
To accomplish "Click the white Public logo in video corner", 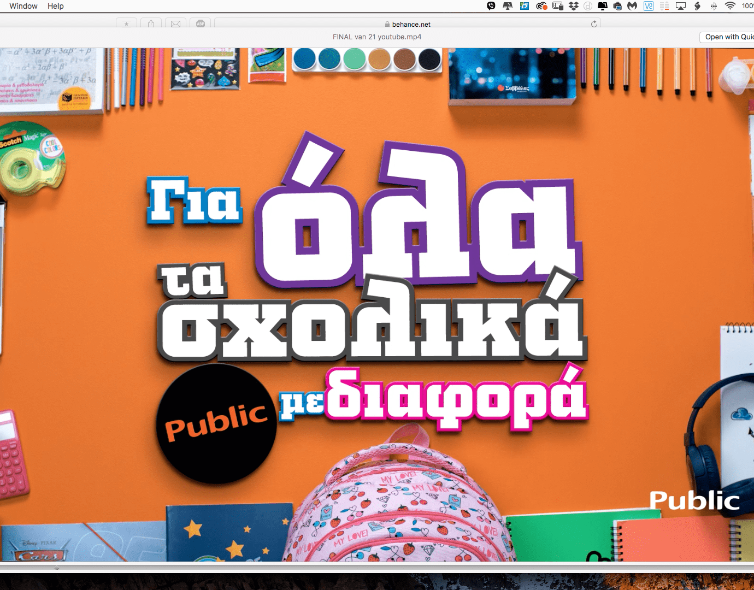I will (x=694, y=500).
